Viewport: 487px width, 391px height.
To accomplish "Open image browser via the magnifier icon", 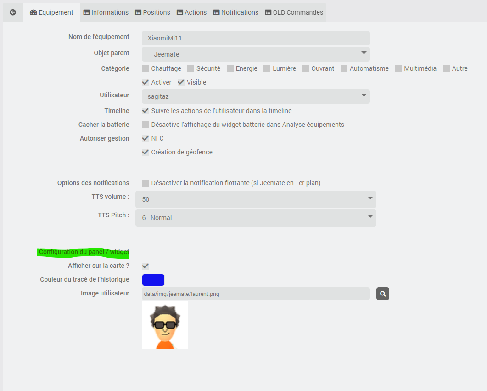I will [x=383, y=293].
